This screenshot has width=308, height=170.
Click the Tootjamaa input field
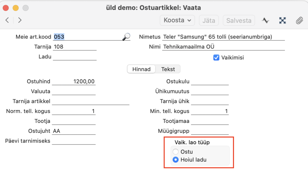coord(210,121)
